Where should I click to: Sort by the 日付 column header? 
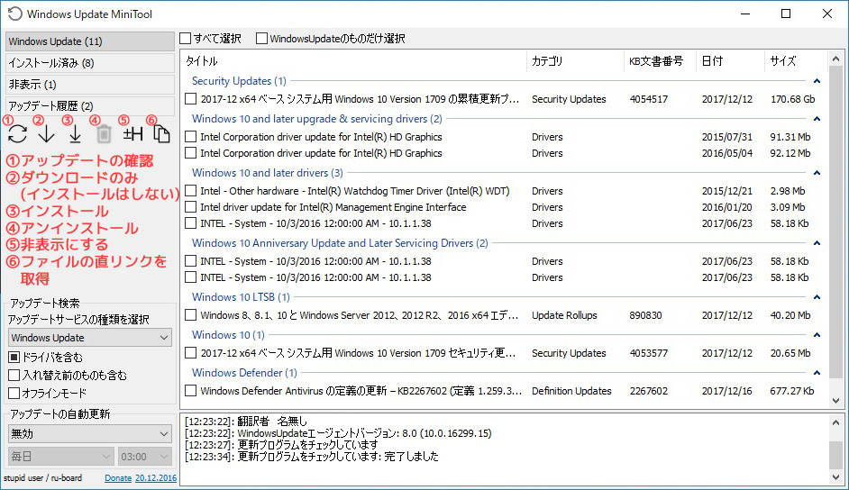pos(730,61)
